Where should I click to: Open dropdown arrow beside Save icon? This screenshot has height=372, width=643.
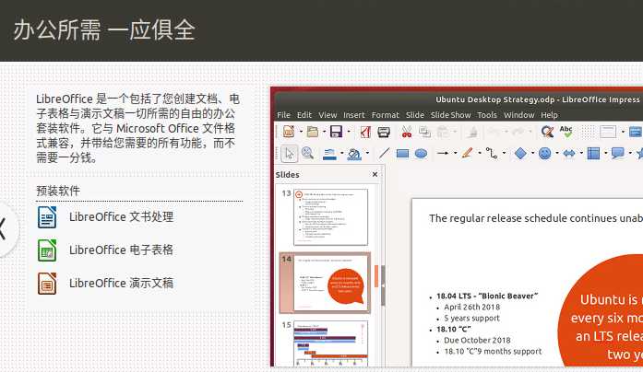[349, 132]
